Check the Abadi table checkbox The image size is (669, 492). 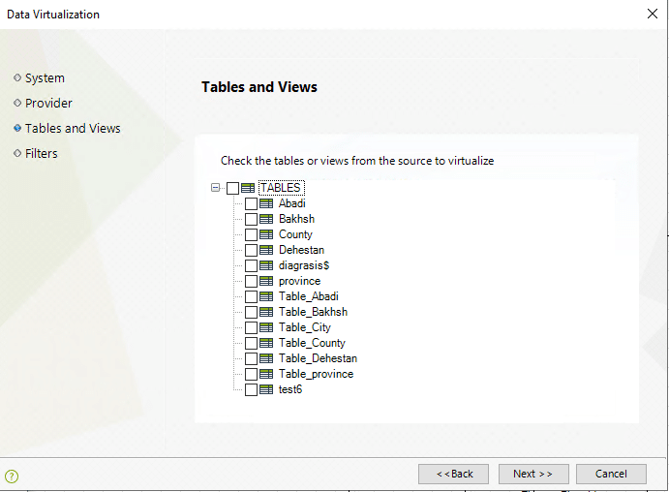pos(251,204)
